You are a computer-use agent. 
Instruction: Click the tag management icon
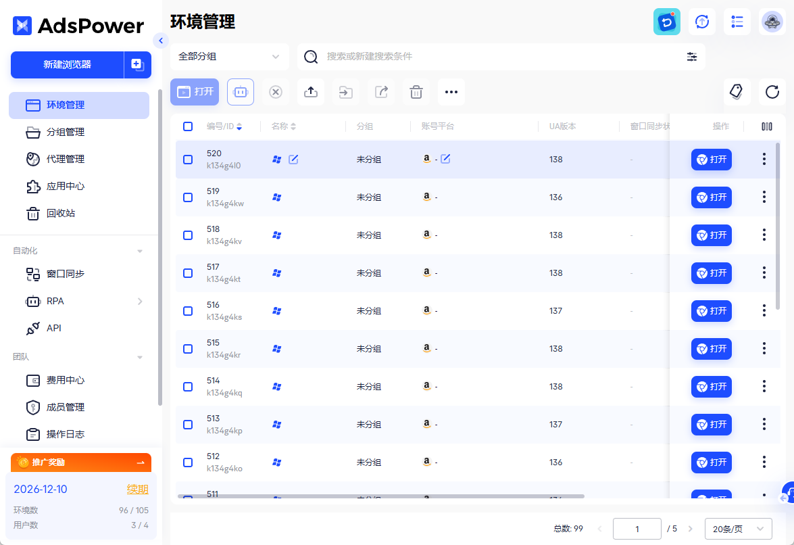(x=737, y=92)
